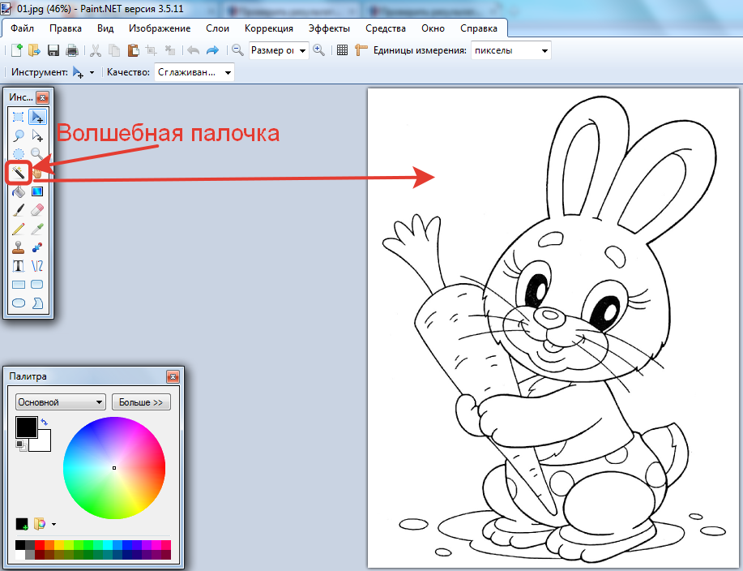Open the zoom size dropdown
Image resolution: width=743 pixels, height=571 pixels.
point(303,50)
